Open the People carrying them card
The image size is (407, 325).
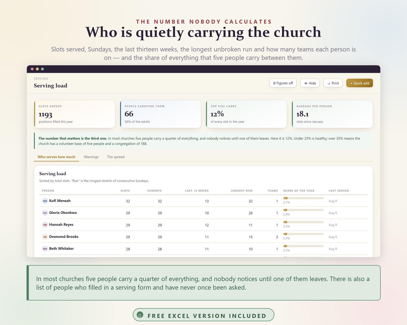160,114
